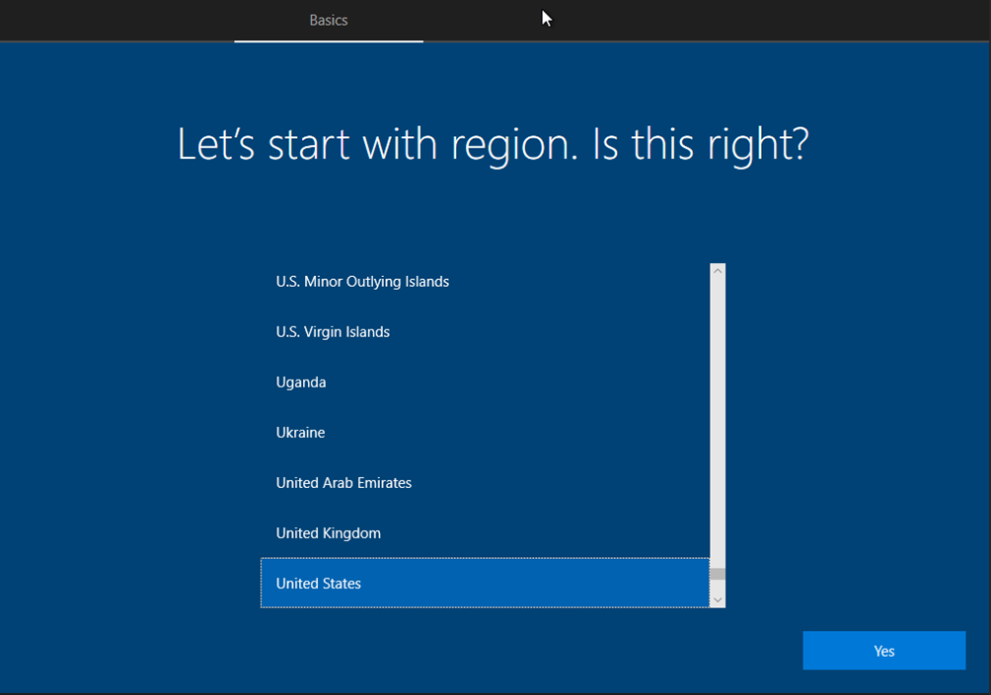Viewport: 991px width, 695px height.
Task: Choose United Kingdom as the region
Action: [x=485, y=533]
